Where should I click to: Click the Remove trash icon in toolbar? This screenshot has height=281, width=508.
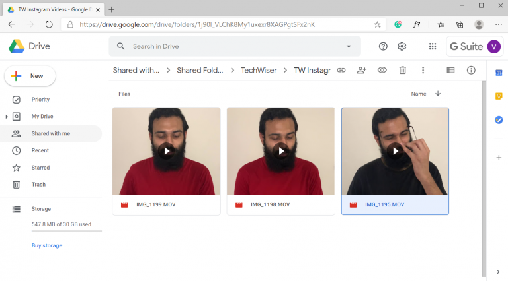pos(402,70)
